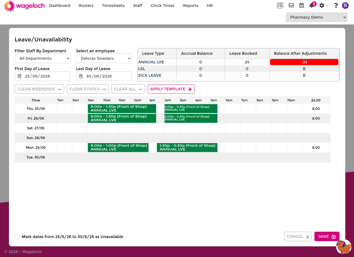The image size is (354, 257).
Task: Open the notifications bell
Action: [312, 5]
